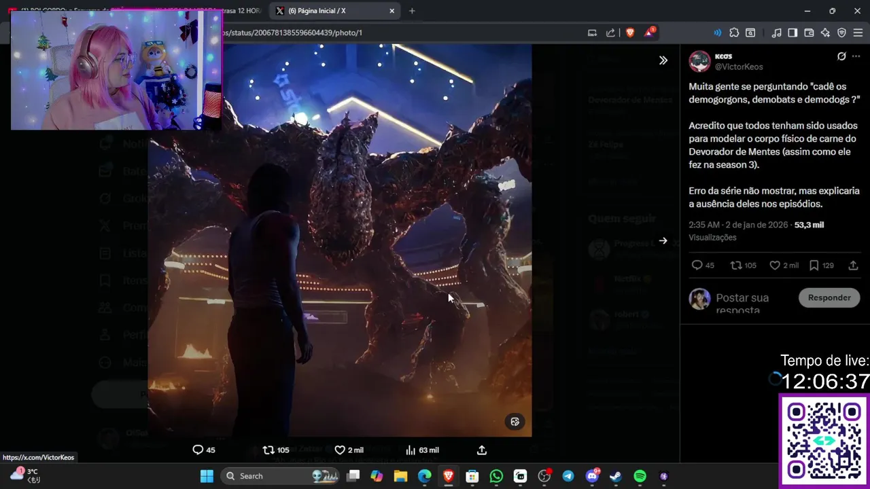Viewport: 870px width, 489px height.
Task: Close the 'Página Inicial / X' tab
Action: tap(391, 11)
